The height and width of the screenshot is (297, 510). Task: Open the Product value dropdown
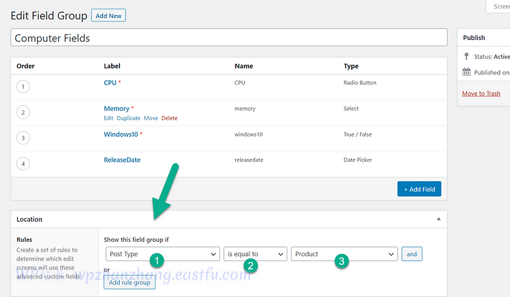coord(344,254)
